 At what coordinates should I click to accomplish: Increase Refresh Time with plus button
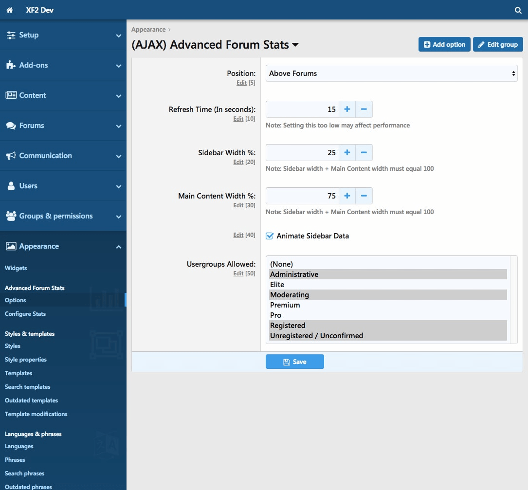pyautogui.click(x=347, y=109)
